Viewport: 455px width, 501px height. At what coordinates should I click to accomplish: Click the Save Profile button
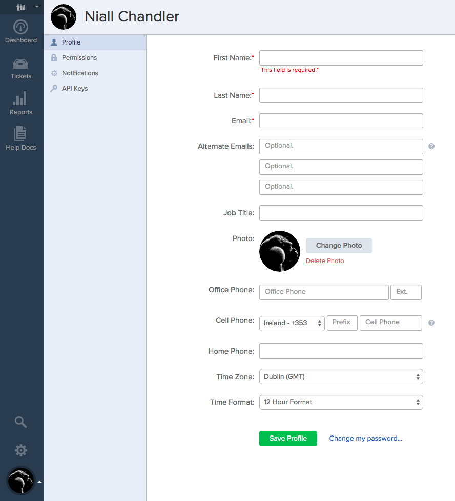(288, 439)
